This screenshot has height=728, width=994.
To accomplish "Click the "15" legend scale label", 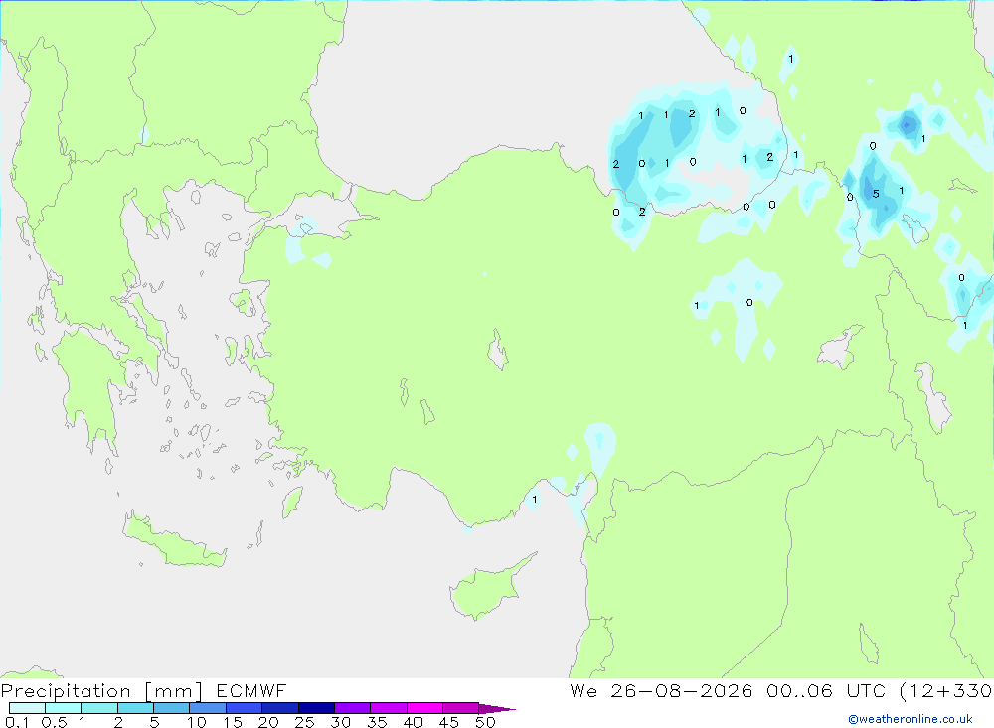I will tap(233, 722).
